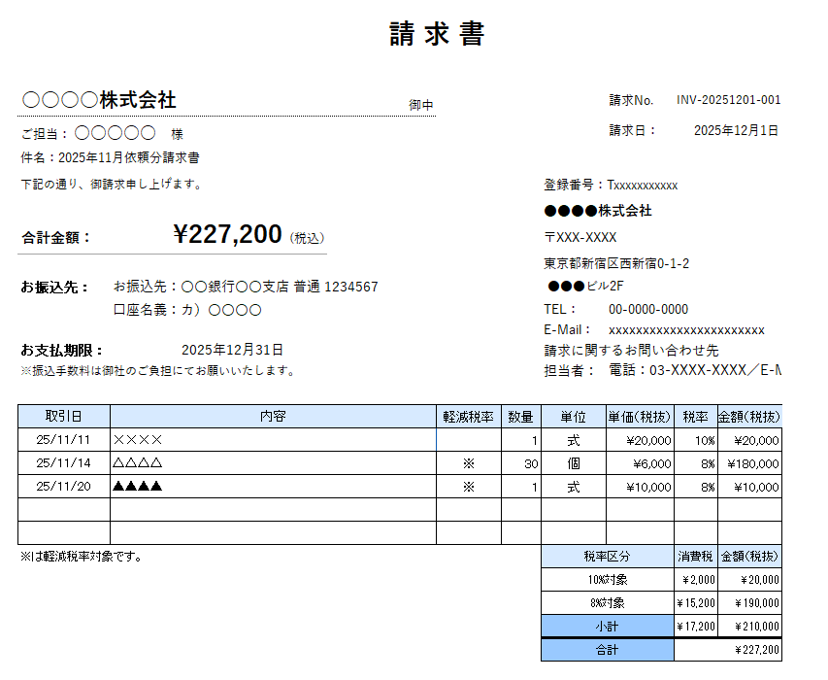Select invoice date 2025年12月1日
Viewport: 828px width, 680px height.
click(x=736, y=130)
